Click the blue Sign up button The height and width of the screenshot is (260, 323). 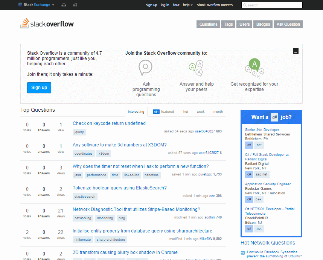[x=39, y=88]
